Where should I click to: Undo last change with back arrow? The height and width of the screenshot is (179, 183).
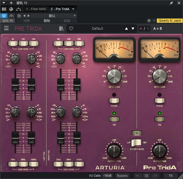138,176
